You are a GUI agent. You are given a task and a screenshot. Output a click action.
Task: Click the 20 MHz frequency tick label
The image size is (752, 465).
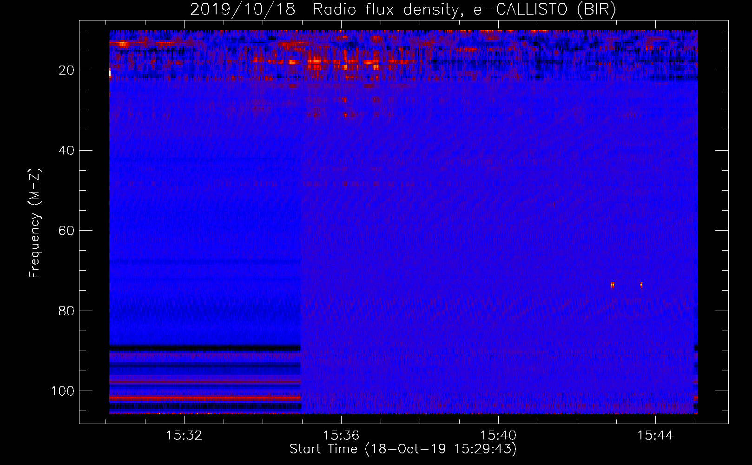(67, 70)
